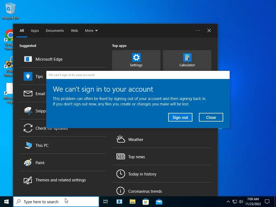
Task: Open the Tips app lightbulb icon
Action: (x=28, y=76)
